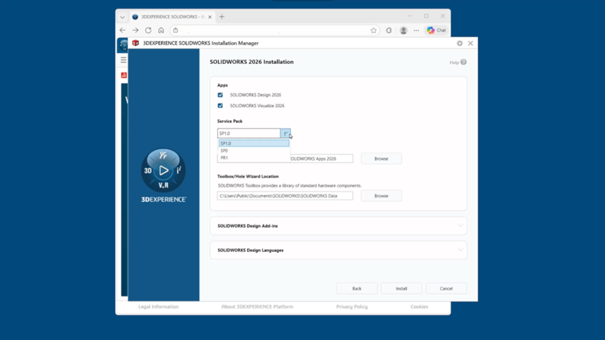Image resolution: width=605 pixels, height=340 pixels.
Task: Bookmark page with the star icon
Action: pos(373,30)
